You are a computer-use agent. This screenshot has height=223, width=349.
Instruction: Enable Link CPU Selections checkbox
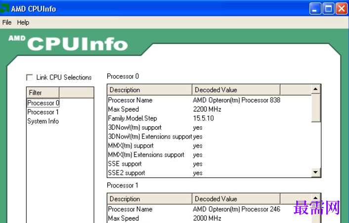coord(30,77)
